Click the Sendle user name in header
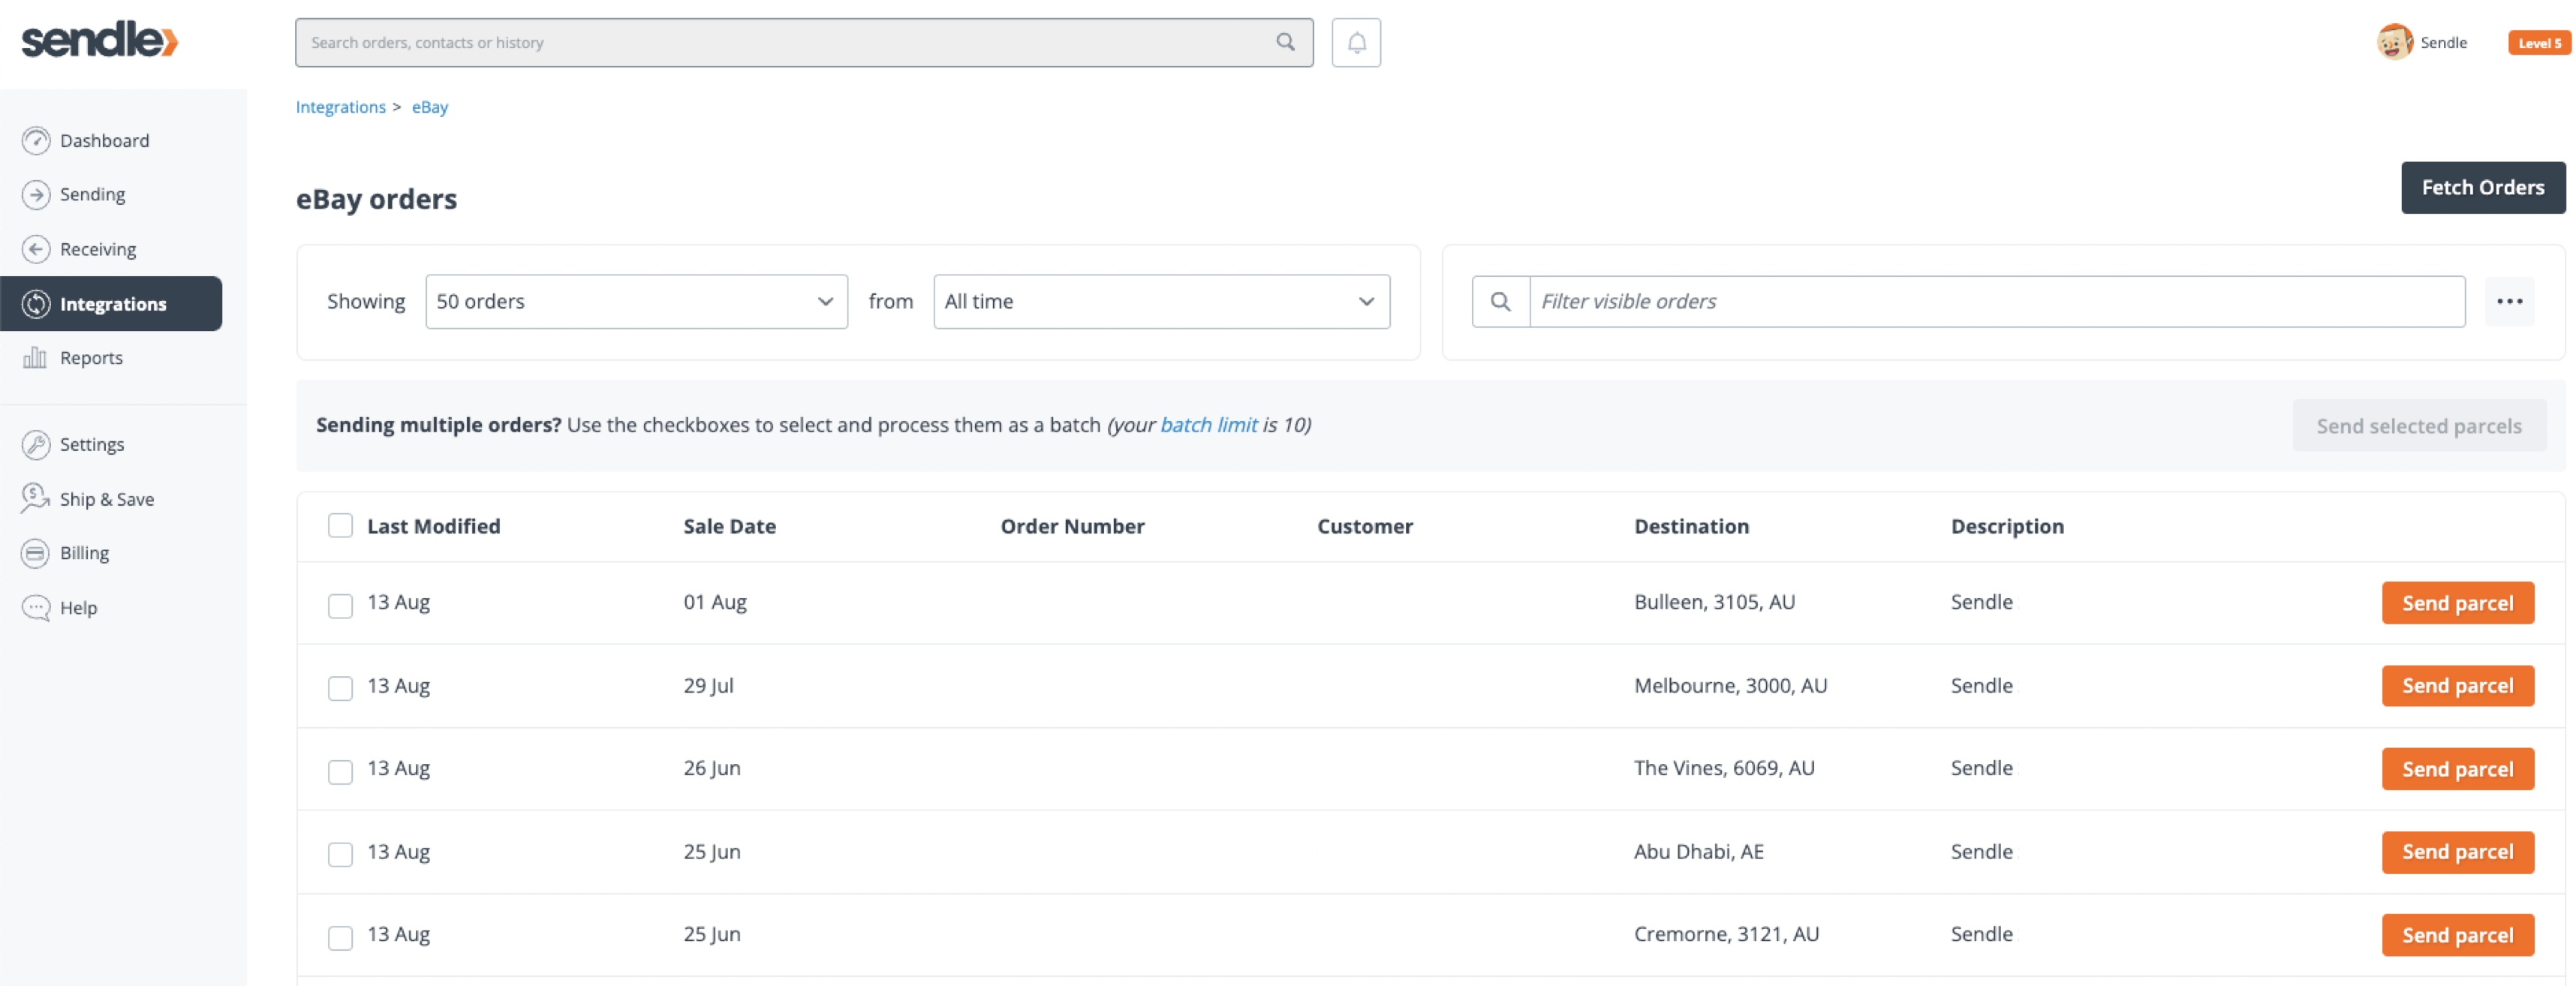 click(x=2443, y=43)
